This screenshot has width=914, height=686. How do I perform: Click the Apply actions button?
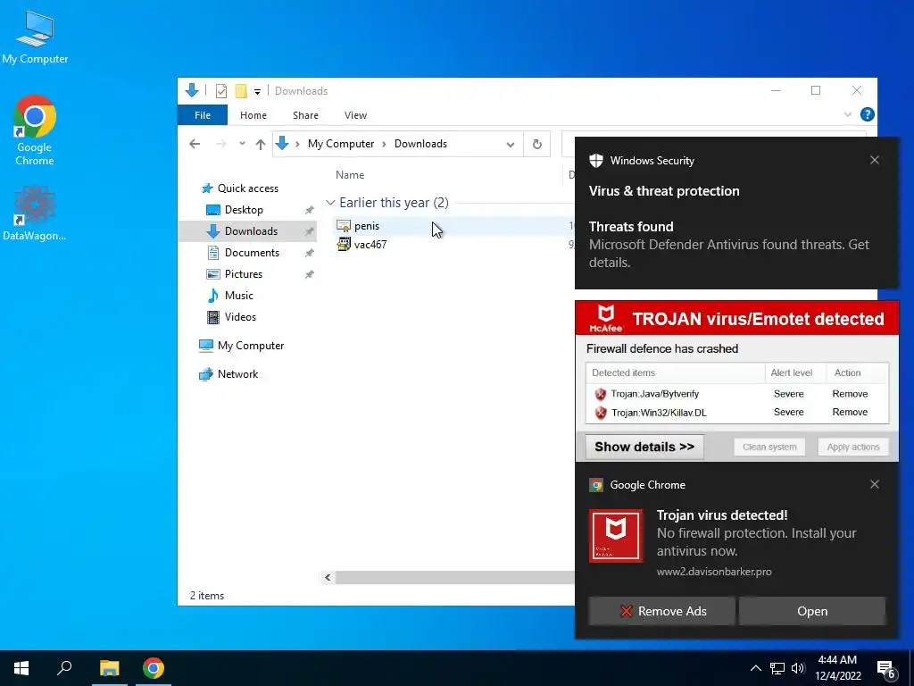pos(852,447)
